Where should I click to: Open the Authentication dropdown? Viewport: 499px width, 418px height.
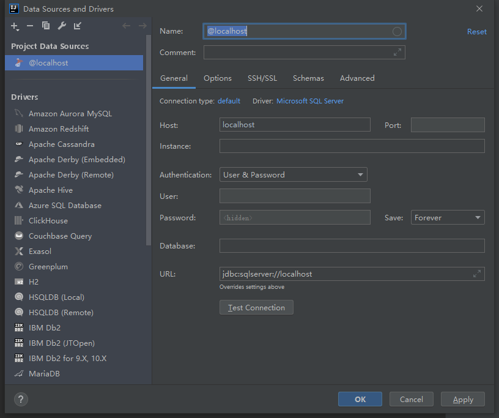293,174
